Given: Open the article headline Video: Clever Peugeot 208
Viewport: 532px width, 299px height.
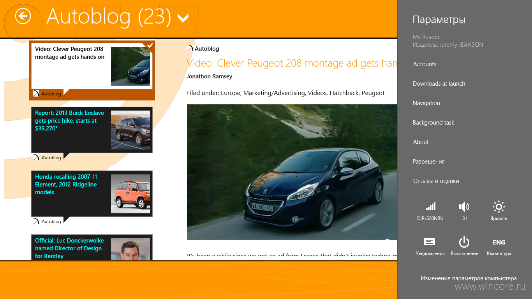Looking at the screenshot, I should (292, 63).
